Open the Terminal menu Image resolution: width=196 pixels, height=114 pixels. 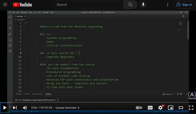pos(45,12)
